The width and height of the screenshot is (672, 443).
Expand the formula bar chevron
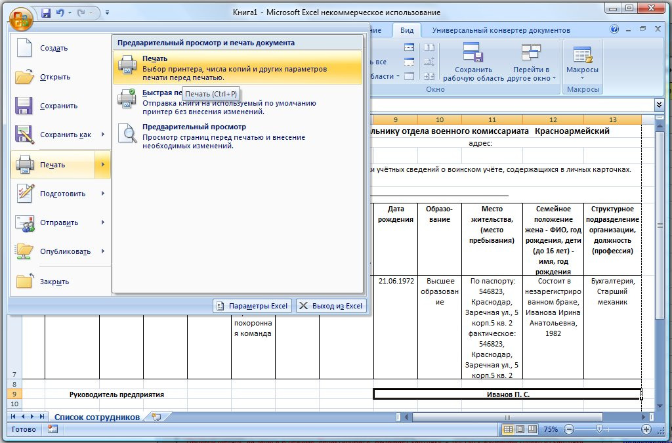click(658, 105)
